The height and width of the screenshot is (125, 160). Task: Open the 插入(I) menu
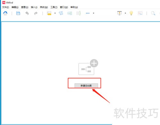coord(34,7)
